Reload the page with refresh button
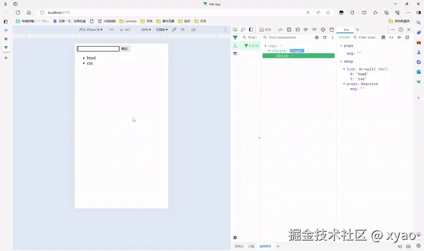The height and width of the screenshot is (251, 424). 18,12
